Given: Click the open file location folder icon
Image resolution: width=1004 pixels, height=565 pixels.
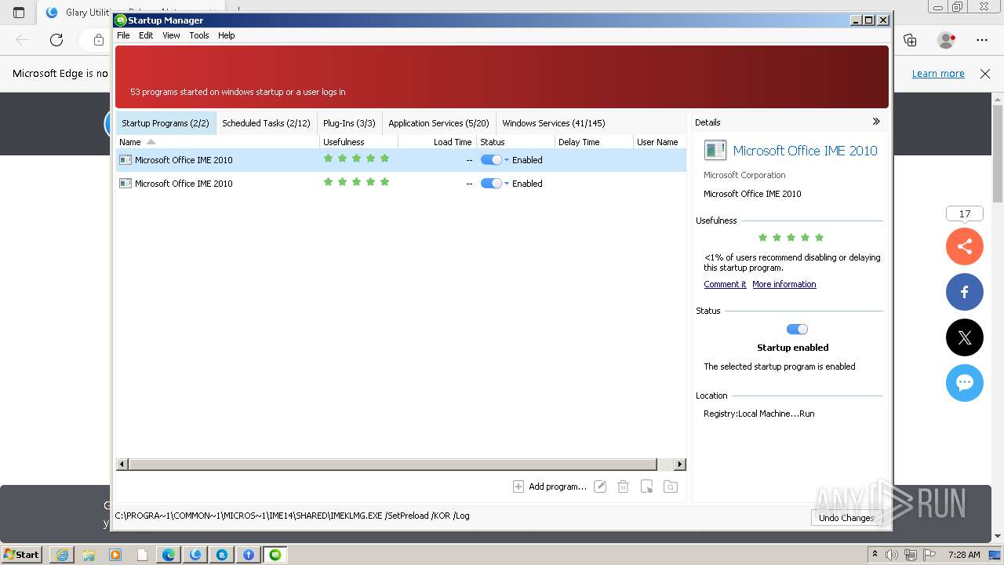Looking at the screenshot, I should tap(671, 487).
